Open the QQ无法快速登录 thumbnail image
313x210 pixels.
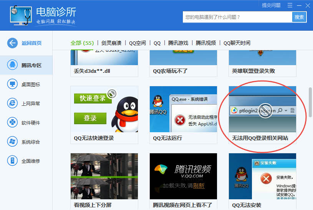[104, 109]
